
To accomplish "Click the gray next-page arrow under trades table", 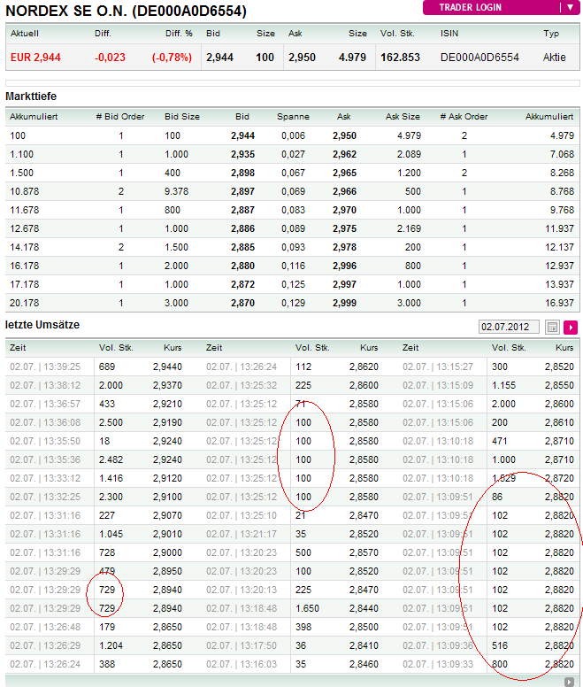I will pyautogui.click(x=569, y=682).
